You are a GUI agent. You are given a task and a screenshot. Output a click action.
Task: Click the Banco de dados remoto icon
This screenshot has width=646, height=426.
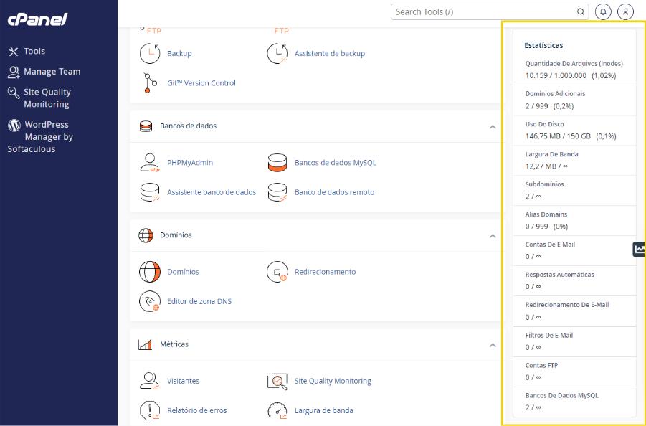point(277,192)
